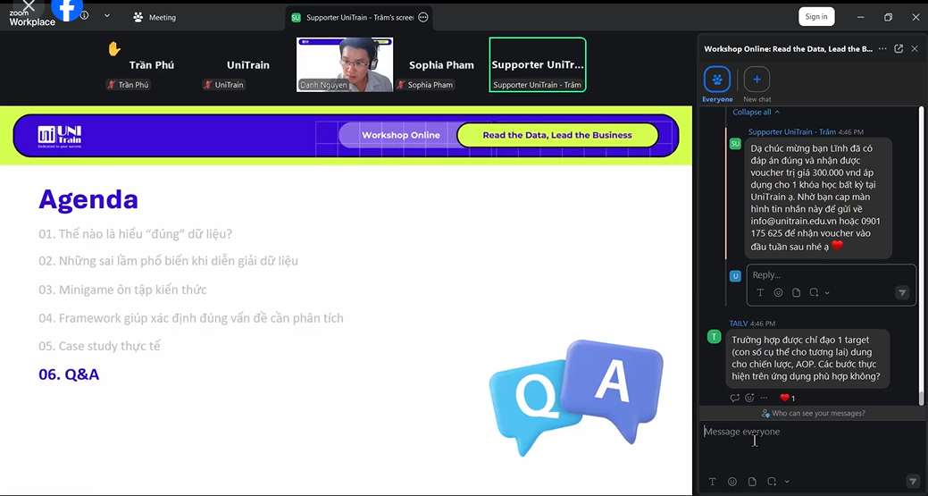Open more actions for TAILV message
This screenshot has height=496, width=928.
click(764, 398)
